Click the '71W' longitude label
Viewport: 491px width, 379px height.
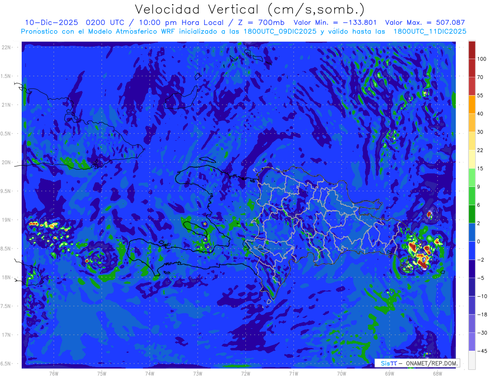tap(293, 373)
